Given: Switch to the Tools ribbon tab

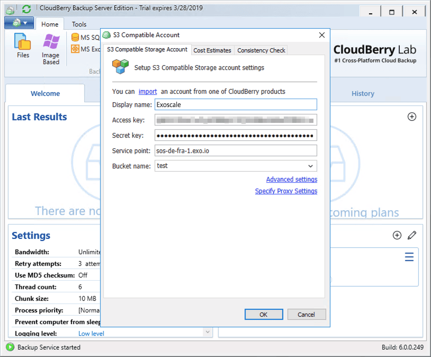Looking at the screenshot, I should tap(79, 24).
